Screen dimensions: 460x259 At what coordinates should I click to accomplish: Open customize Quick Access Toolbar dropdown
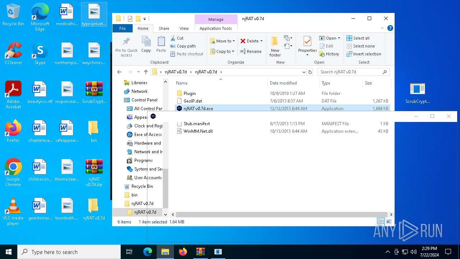(144, 19)
